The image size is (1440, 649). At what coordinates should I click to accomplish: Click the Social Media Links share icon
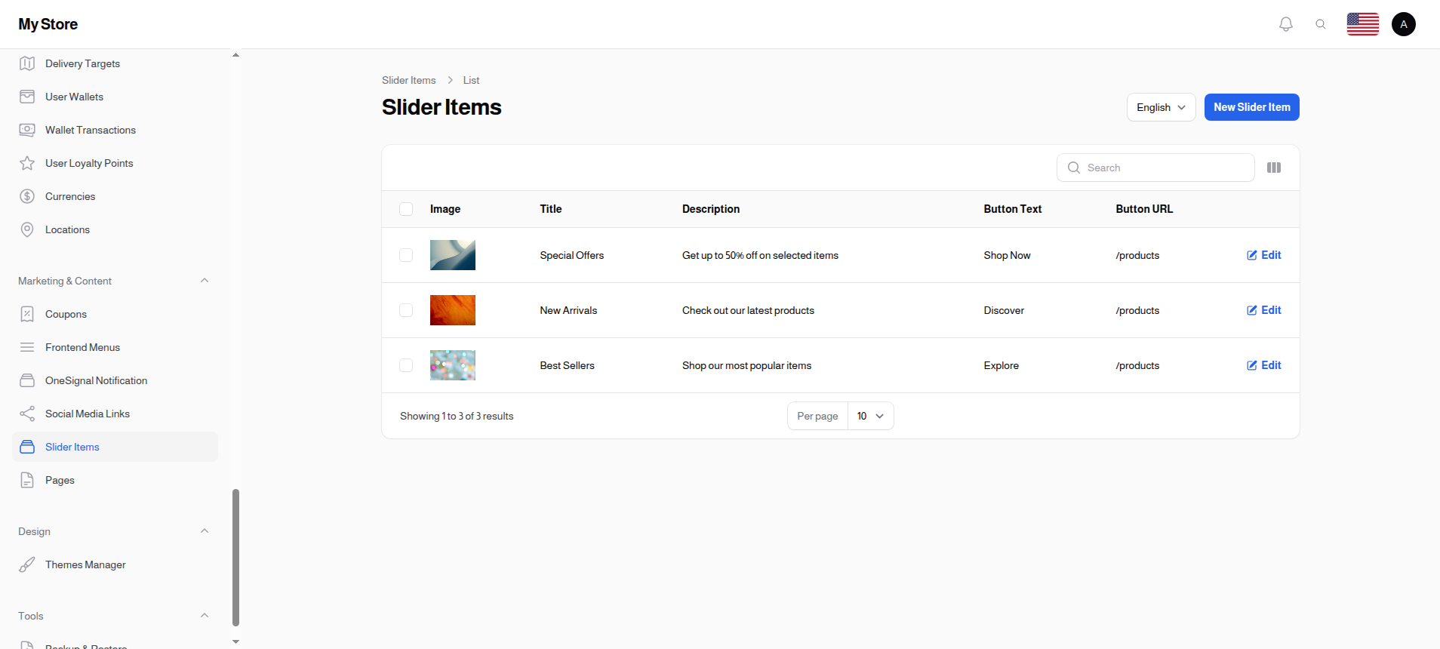[27, 414]
